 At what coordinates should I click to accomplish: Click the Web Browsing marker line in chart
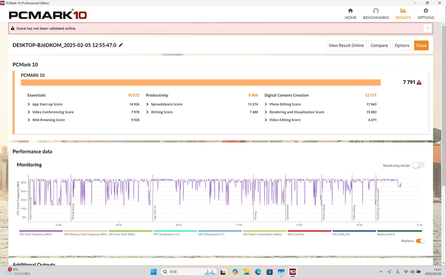coord(71,198)
